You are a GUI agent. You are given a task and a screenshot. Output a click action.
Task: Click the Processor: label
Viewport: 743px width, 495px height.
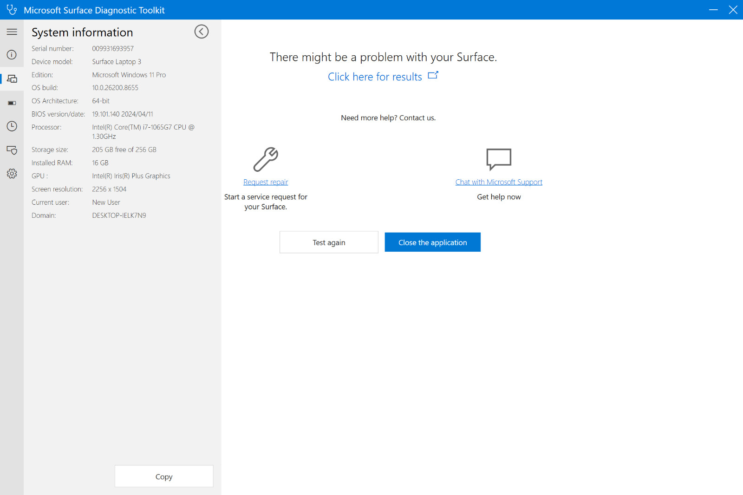pyautogui.click(x=46, y=127)
